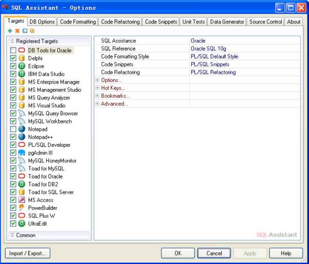
Task: Click the MS Management Studio database icon
Action: click(x=22, y=89)
